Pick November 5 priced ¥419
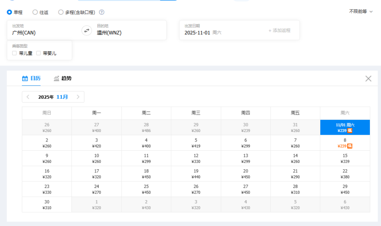Viewport: 381px width, 226px height. [196, 143]
